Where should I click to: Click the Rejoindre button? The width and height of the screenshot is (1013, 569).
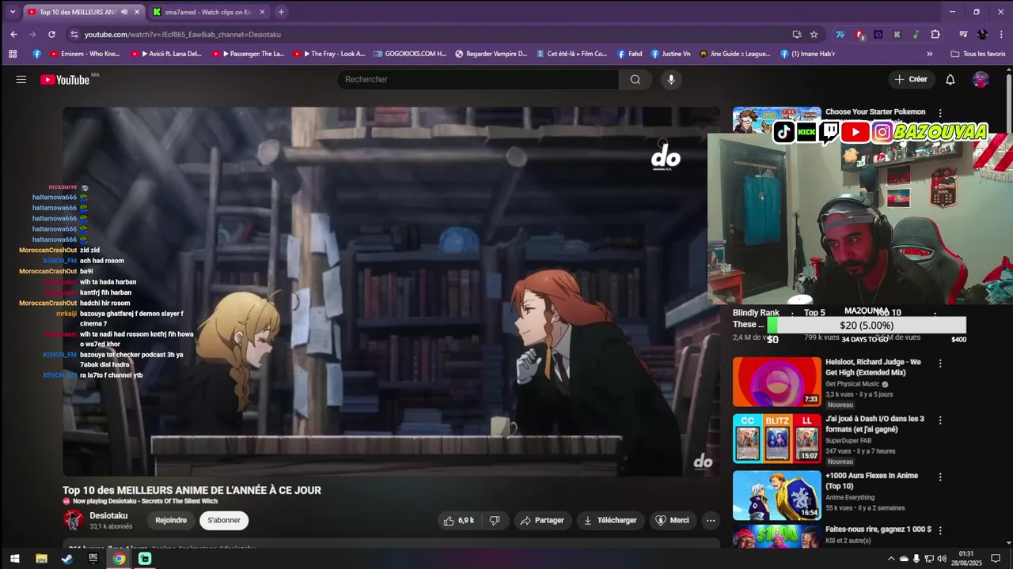[171, 520]
